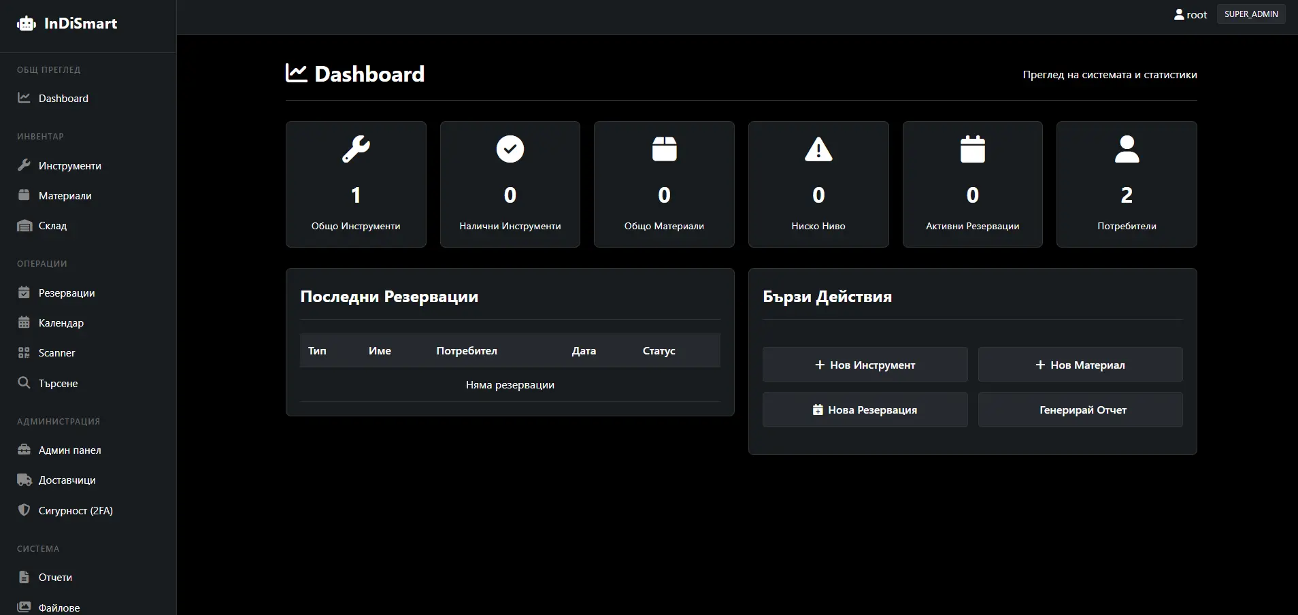Screen dimensions: 1298x615
Task: Click the shield icon beside Сигурност (2FA)
Action: [x=24, y=510]
